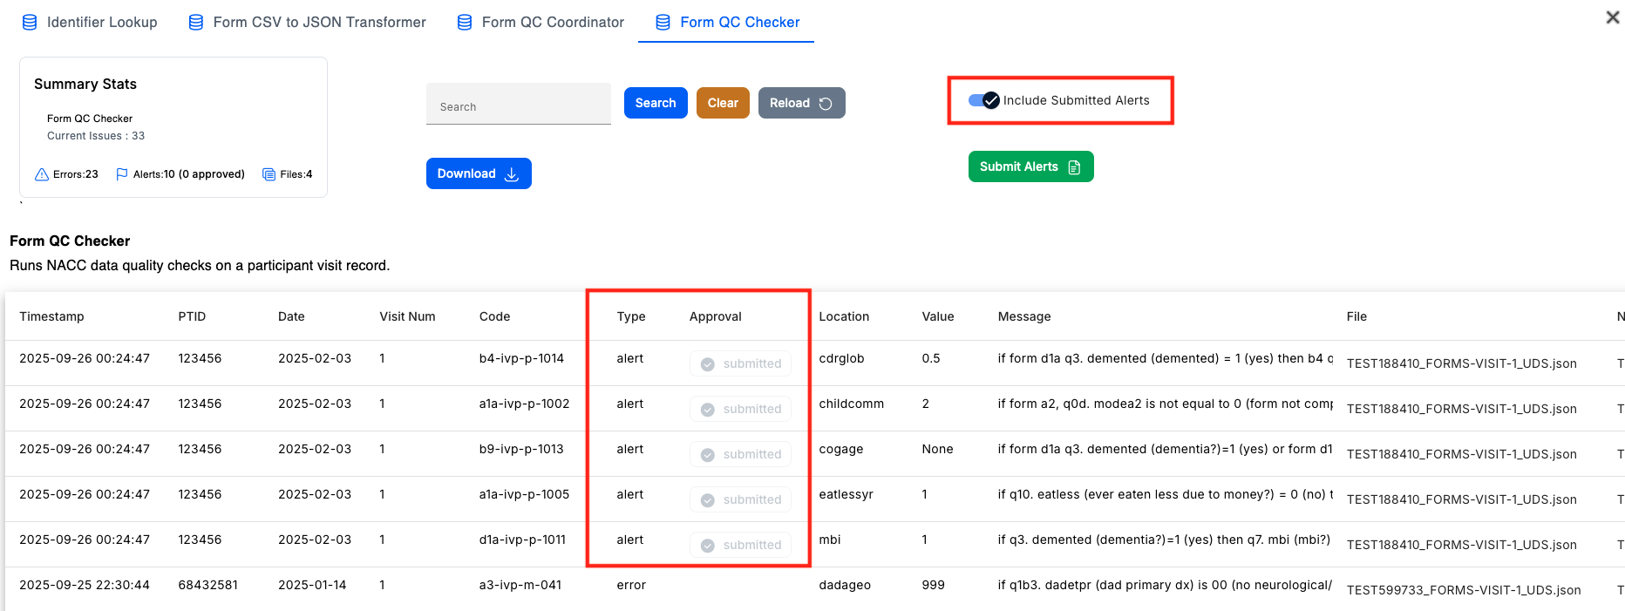Open the Form CSV to JSON Transformer tab
The height and width of the screenshot is (611, 1625).
319,23
